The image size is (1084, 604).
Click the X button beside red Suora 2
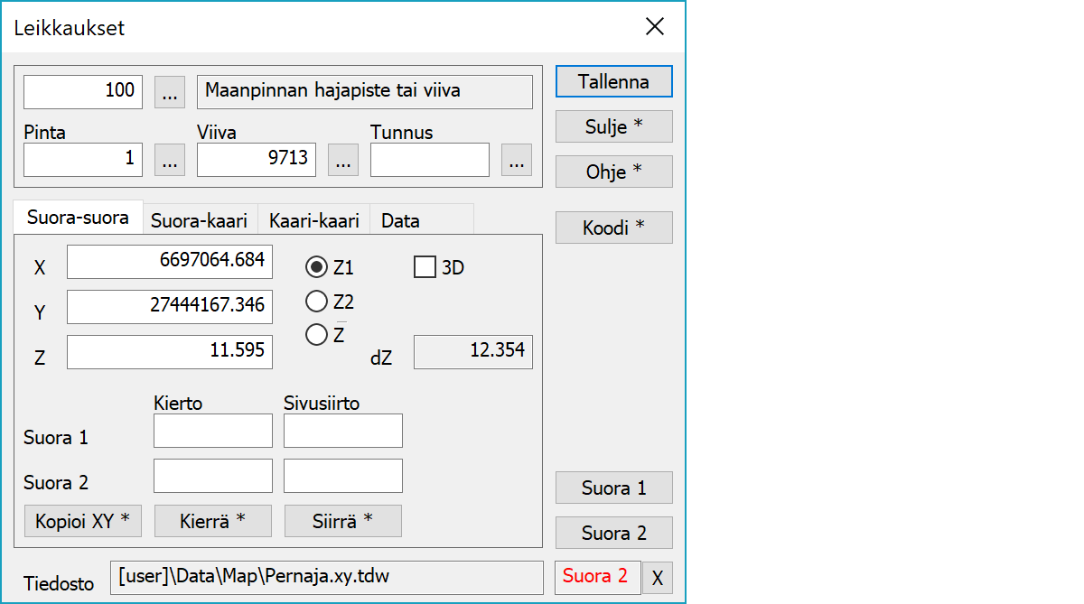point(657,579)
